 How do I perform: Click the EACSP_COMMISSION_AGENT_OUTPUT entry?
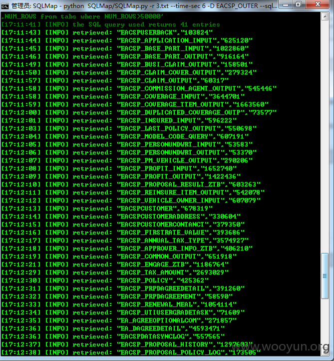(x=139, y=88)
